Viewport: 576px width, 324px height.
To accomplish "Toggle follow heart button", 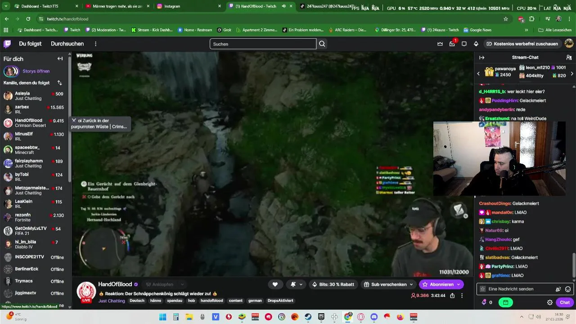I will click(275, 284).
